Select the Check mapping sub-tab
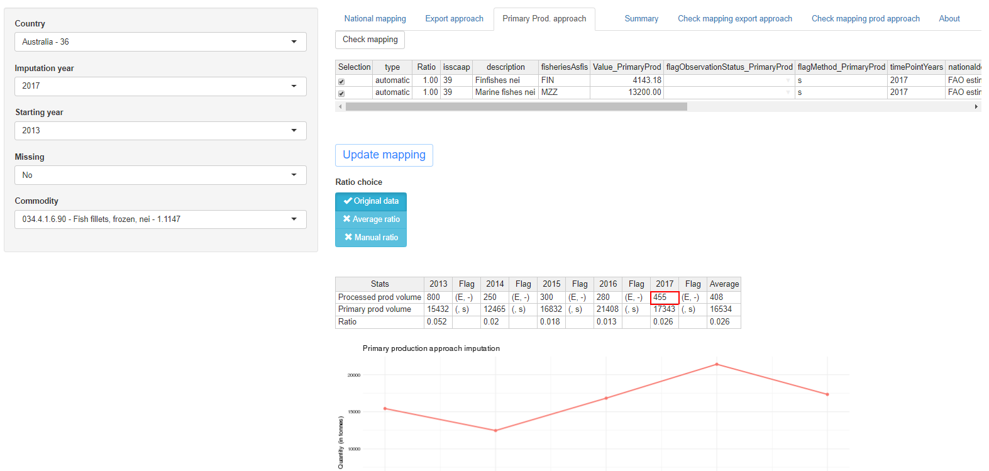989x471 pixels. (370, 40)
